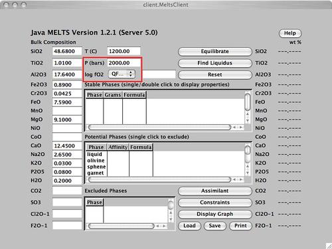Click the Find Liquidus button
The image size is (332, 249).
[215, 63]
